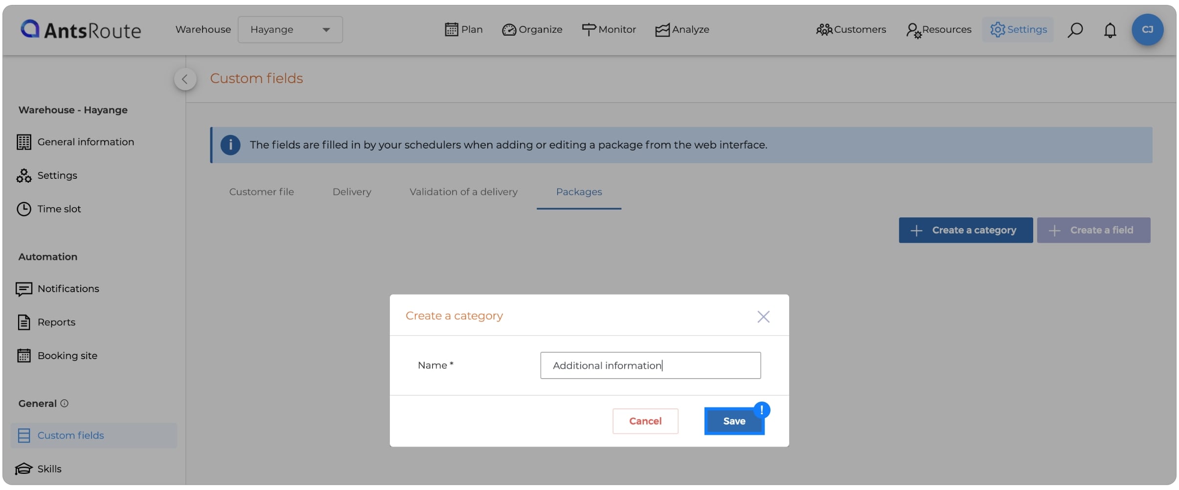The image size is (1179, 490).
Task: Open the notifications bell
Action: [x=1110, y=30]
